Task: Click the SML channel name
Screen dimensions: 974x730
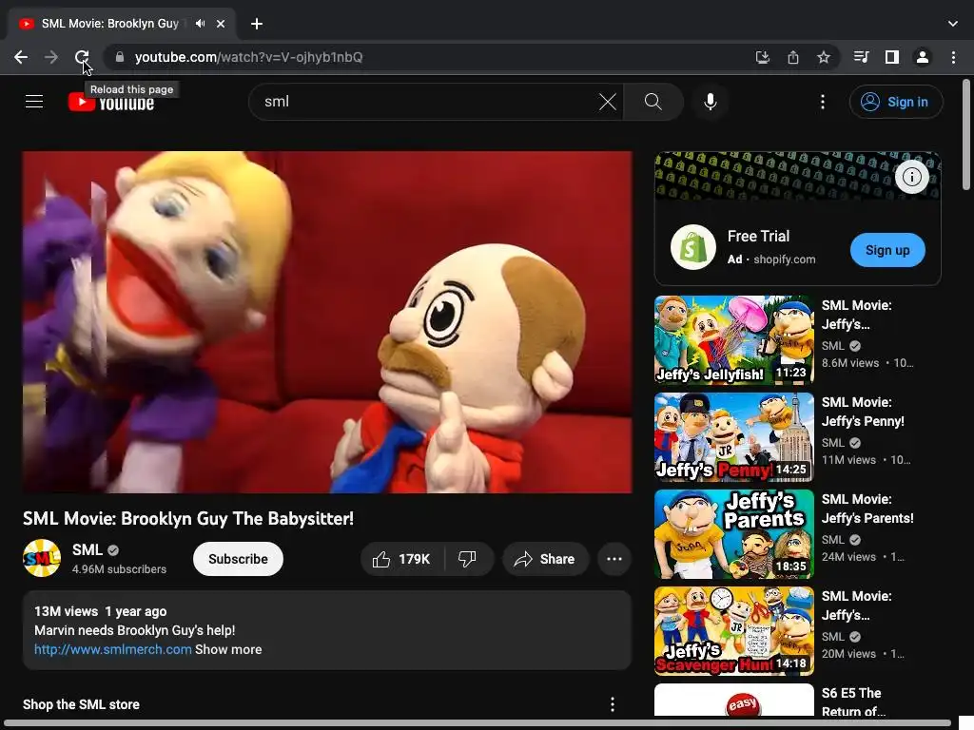Action: [87, 550]
